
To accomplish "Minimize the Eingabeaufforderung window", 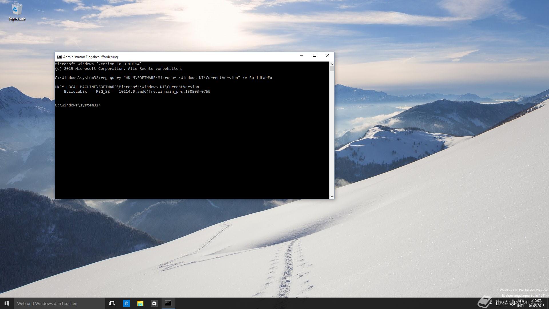I will (x=301, y=56).
